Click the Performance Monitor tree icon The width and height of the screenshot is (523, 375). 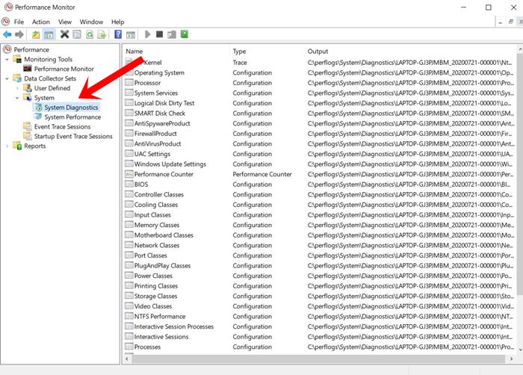pos(28,69)
